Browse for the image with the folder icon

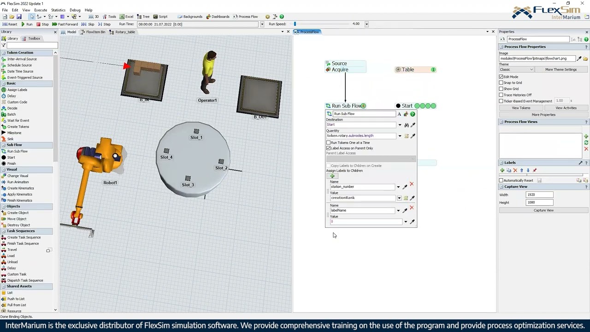(x=585, y=59)
